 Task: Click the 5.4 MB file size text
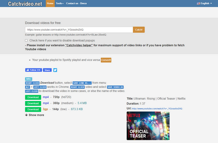tap(82, 103)
